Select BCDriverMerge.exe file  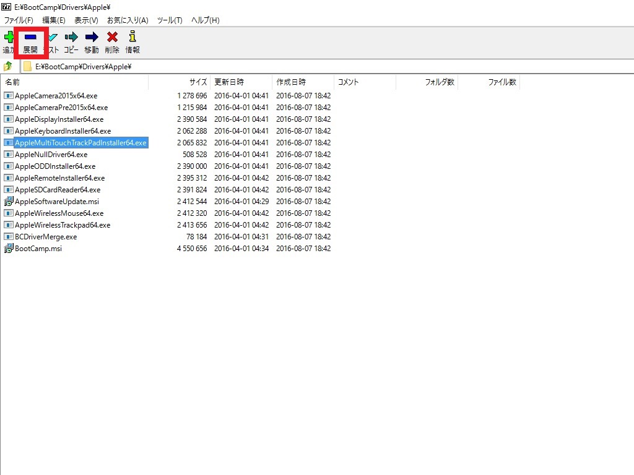46,236
